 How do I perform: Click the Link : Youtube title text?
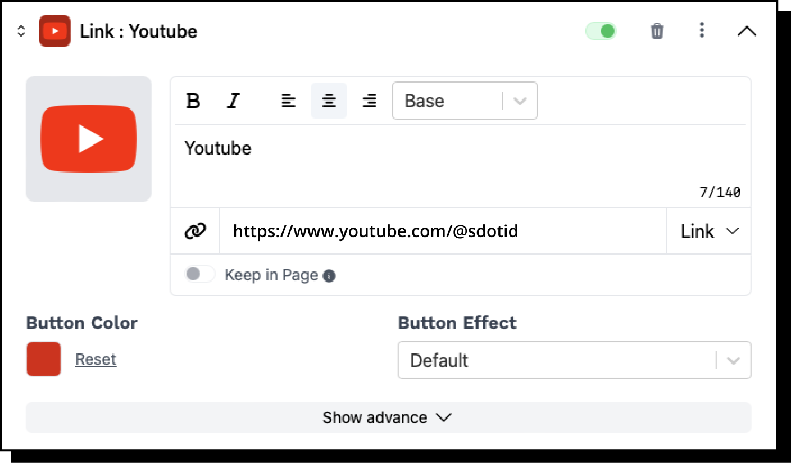tap(138, 31)
